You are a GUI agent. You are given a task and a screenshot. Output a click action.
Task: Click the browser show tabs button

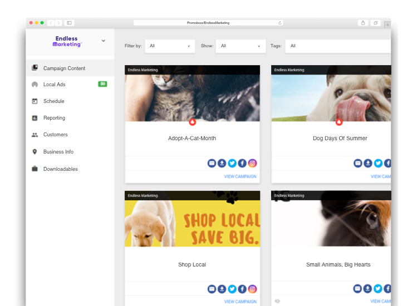coord(376,23)
